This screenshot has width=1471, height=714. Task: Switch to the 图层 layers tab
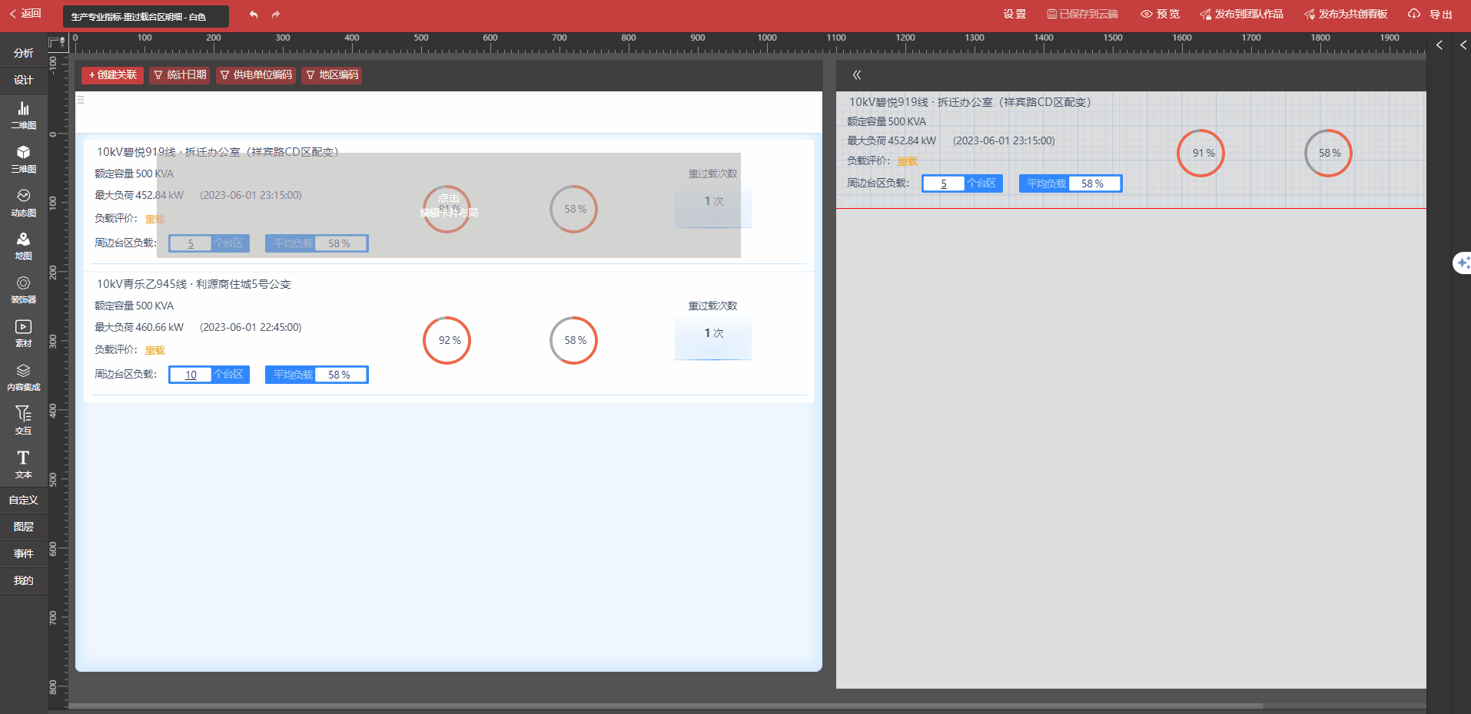pyautogui.click(x=23, y=527)
